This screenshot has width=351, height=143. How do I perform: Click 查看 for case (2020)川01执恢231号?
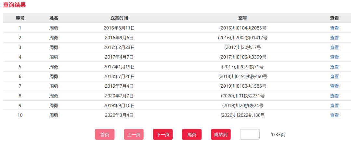click(x=334, y=96)
